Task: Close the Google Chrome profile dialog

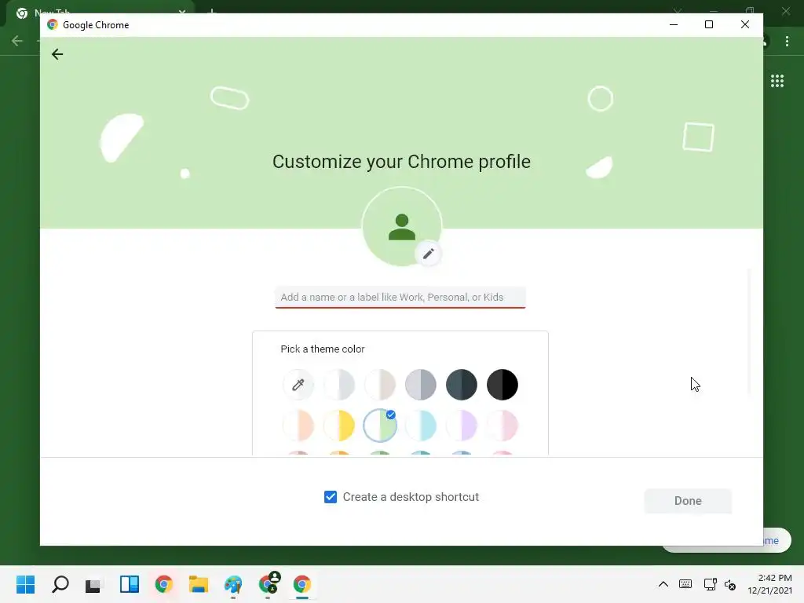Action: click(x=745, y=24)
